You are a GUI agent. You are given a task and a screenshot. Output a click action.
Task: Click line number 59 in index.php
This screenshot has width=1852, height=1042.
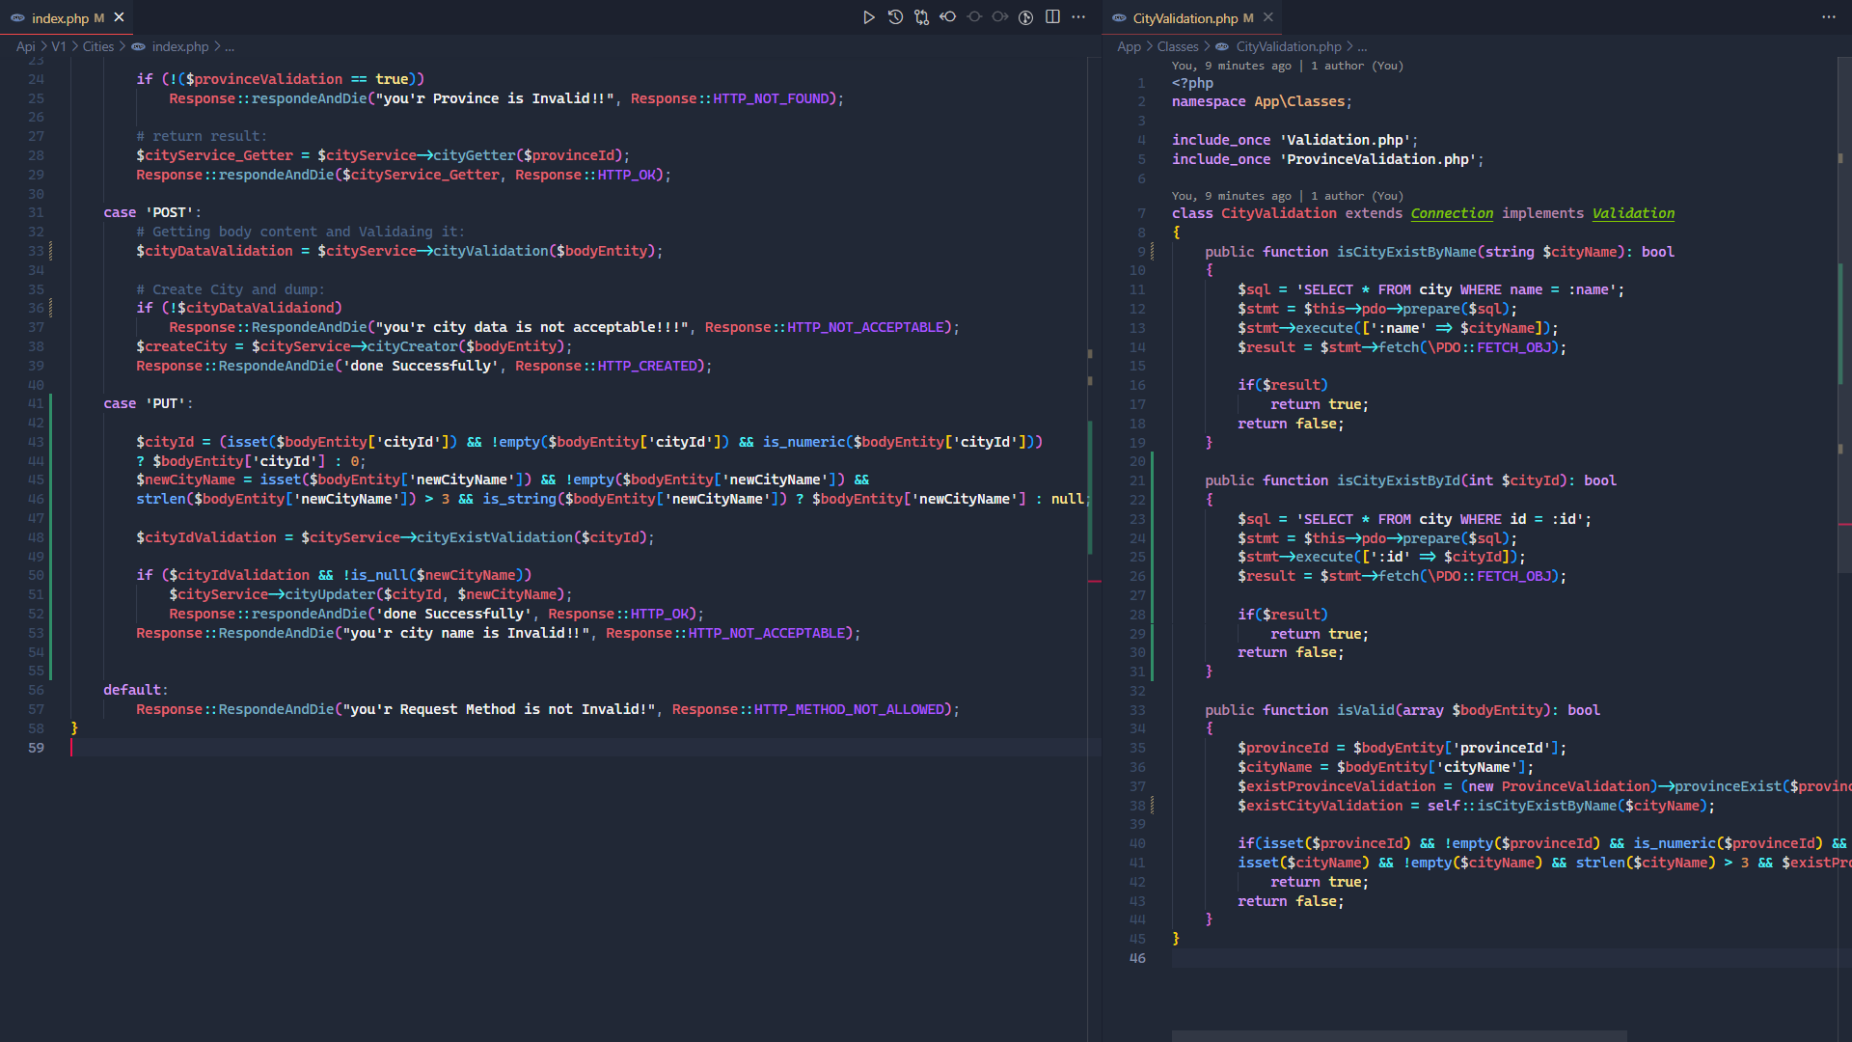(36, 748)
